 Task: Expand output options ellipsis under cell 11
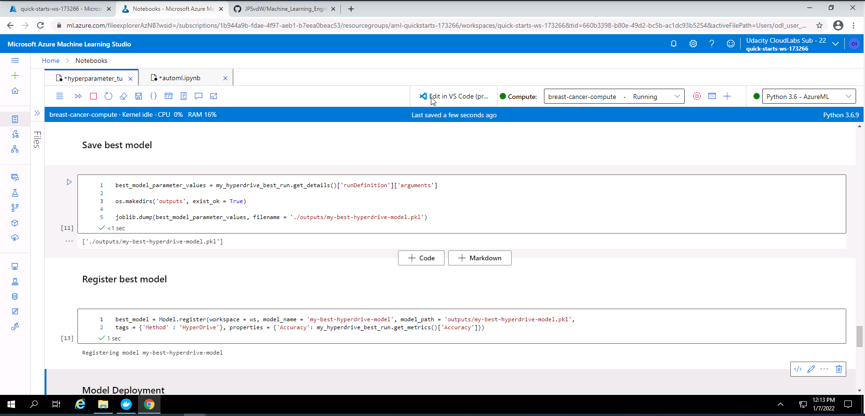69,241
